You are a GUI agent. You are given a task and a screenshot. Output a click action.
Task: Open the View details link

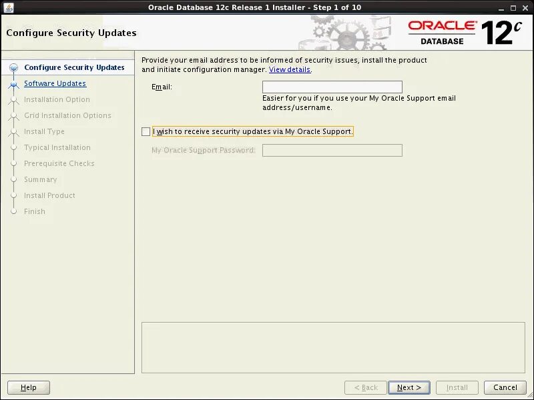coord(290,69)
